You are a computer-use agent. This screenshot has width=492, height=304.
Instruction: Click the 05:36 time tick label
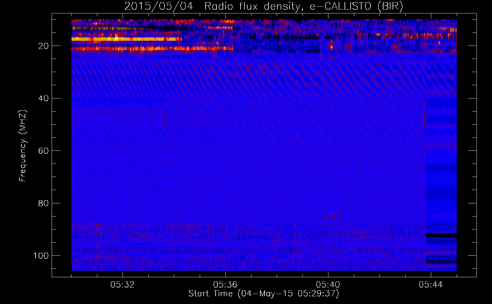pos(225,285)
